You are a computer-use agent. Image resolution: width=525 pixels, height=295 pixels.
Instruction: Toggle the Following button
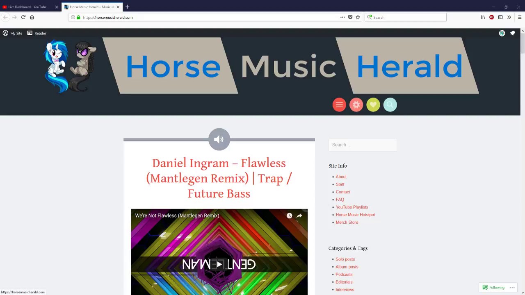493,287
